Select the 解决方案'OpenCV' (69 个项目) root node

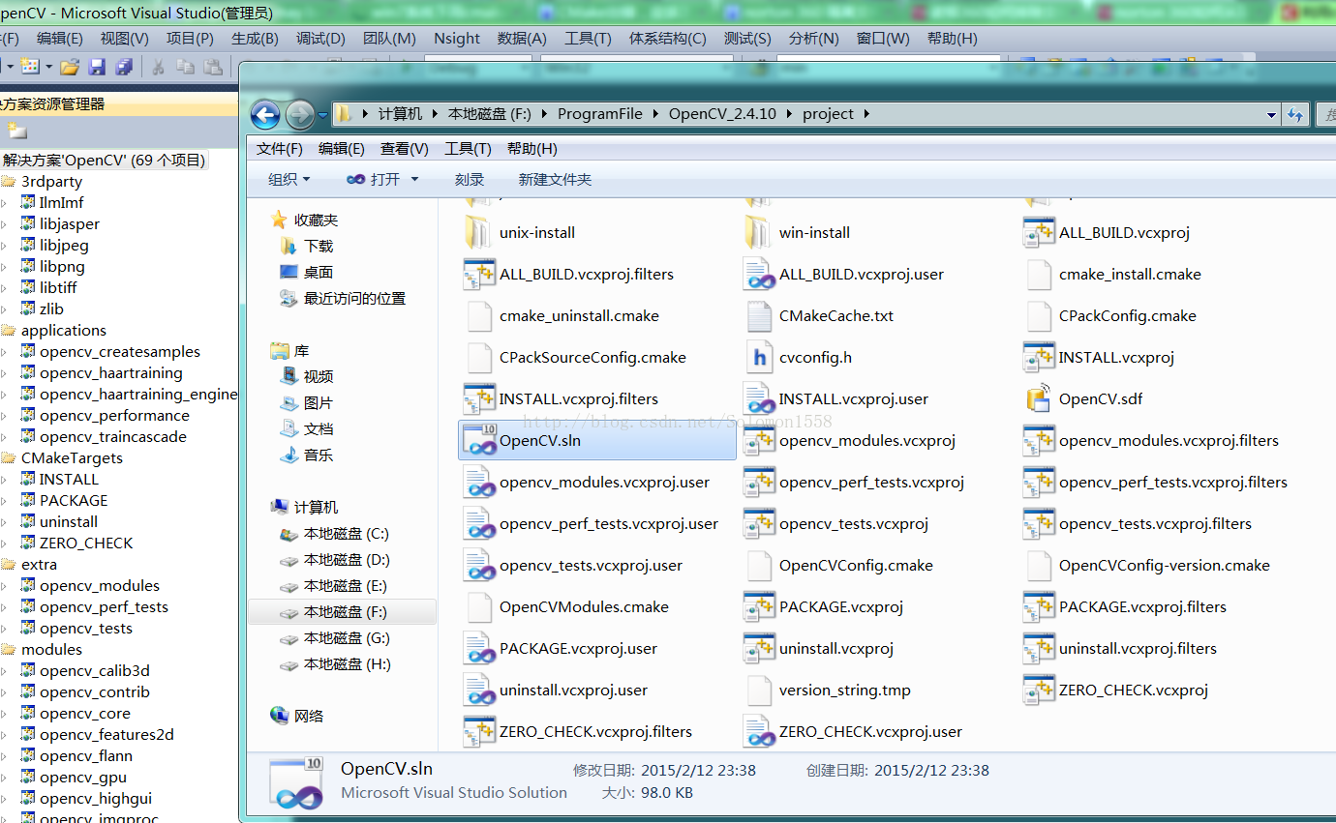[104, 161]
